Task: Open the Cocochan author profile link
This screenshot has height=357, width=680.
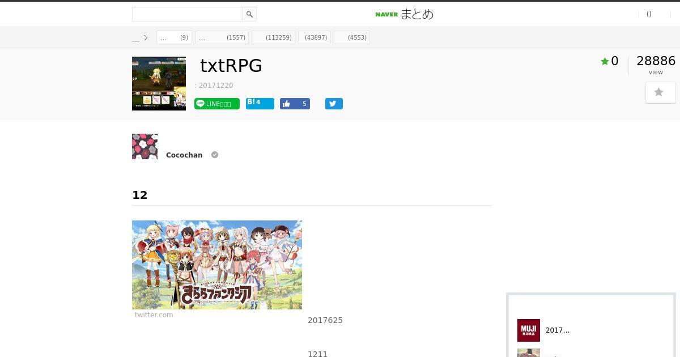Action: 184,155
